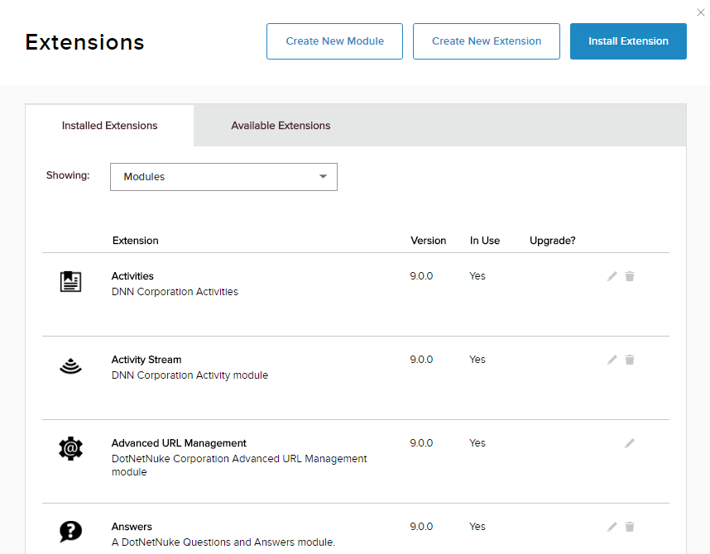710x554 pixels.
Task: Click the Activity Stream module icon
Action: (71, 365)
